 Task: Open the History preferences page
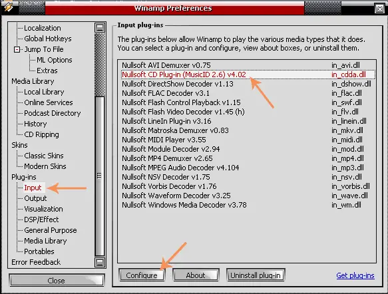click(x=35, y=124)
